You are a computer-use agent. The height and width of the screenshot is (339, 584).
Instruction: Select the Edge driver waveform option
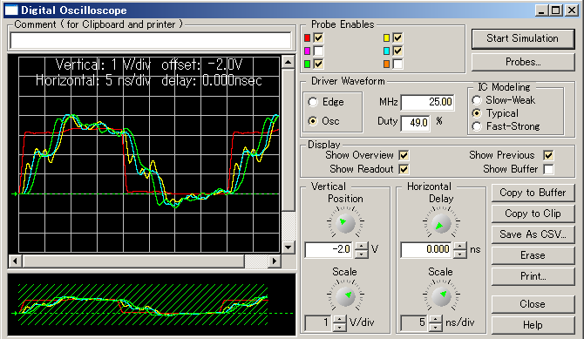tap(313, 102)
